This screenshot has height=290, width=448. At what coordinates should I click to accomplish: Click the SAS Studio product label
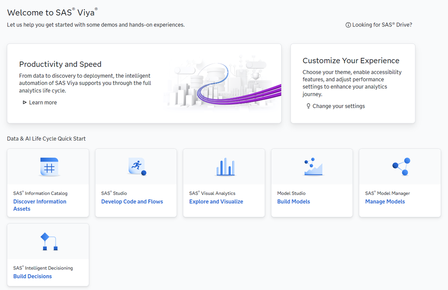click(114, 193)
